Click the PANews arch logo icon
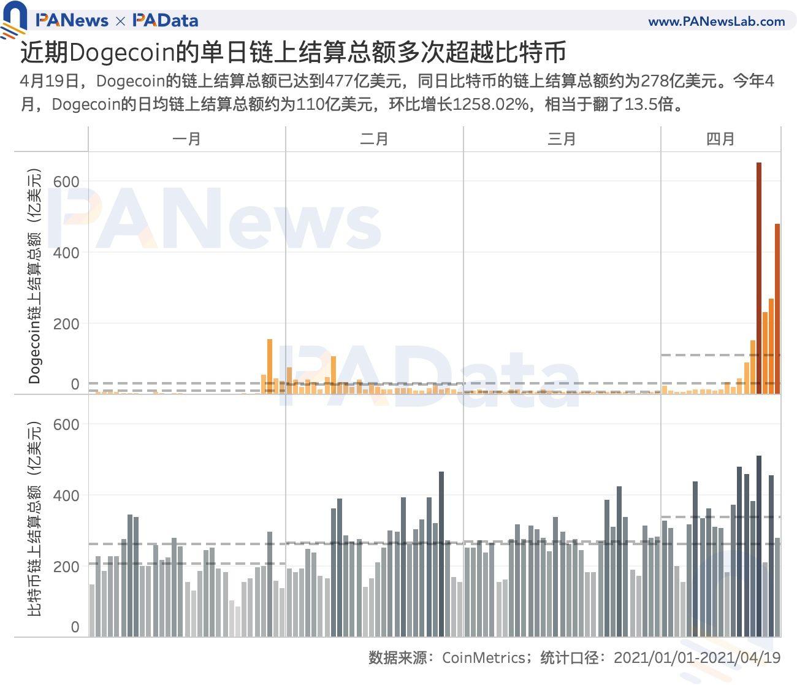 pos(15,17)
